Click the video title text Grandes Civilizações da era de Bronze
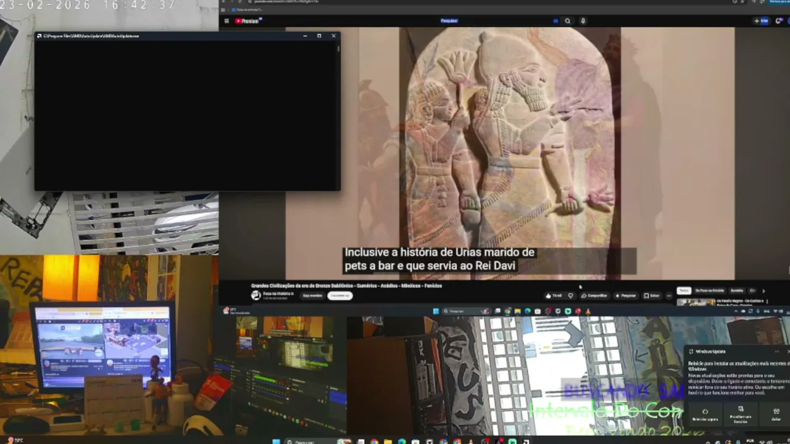This screenshot has width=790, height=444. click(x=346, y=286)
